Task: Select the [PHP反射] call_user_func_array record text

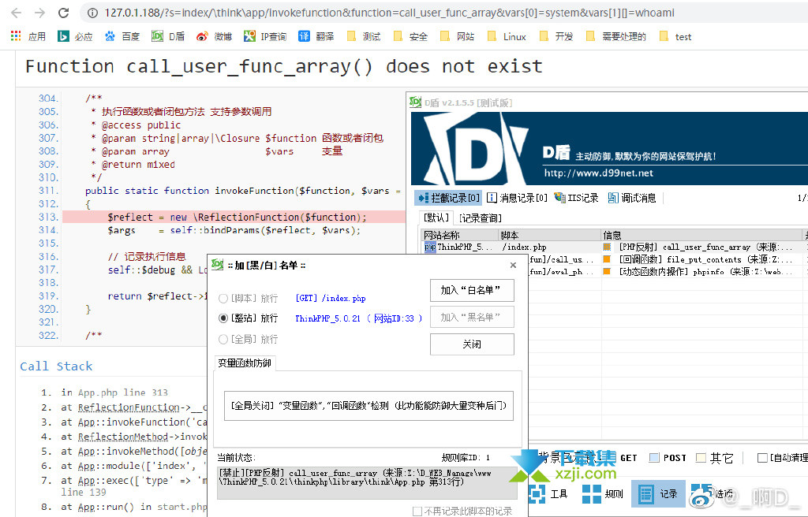Action: tap(706, 247)
